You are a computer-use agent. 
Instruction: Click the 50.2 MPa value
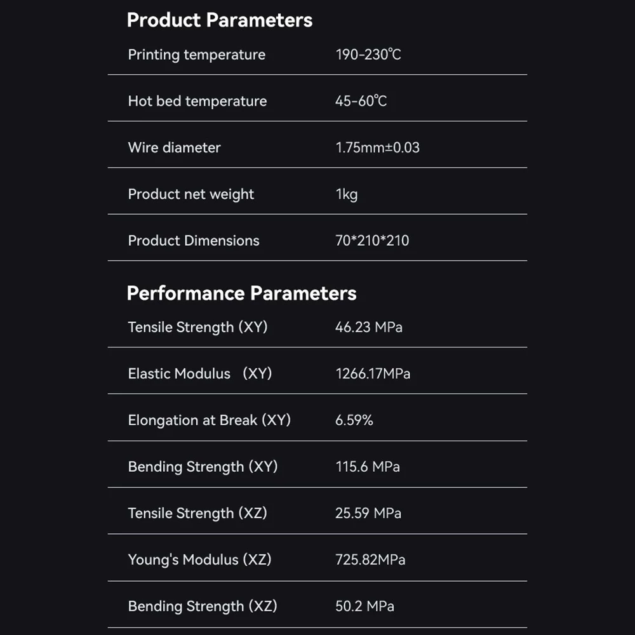coord(365,606)
